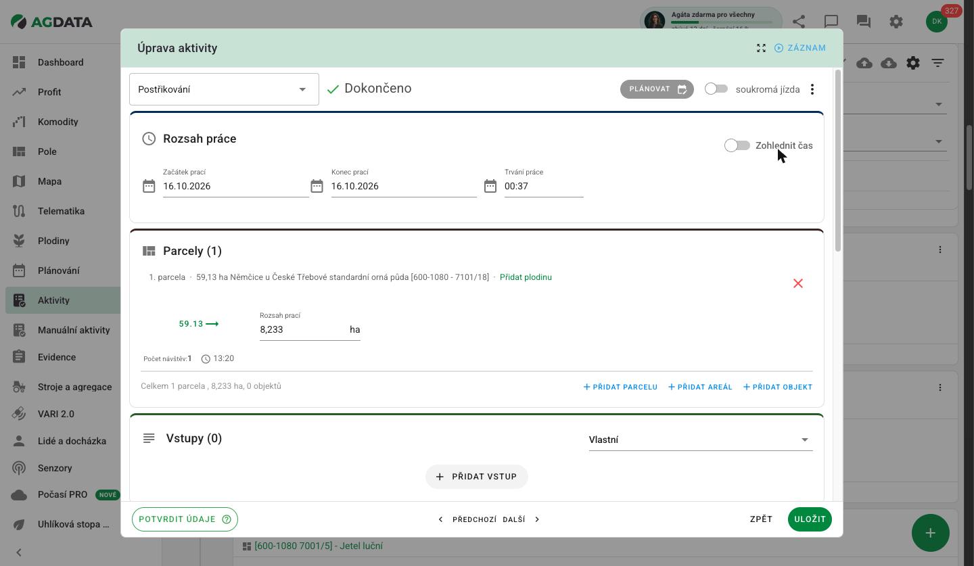Toggle the soukromá jízda switch
974x566 pixels.
pos(716,89)
